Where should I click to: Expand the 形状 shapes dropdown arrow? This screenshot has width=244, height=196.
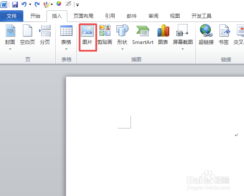122,49
